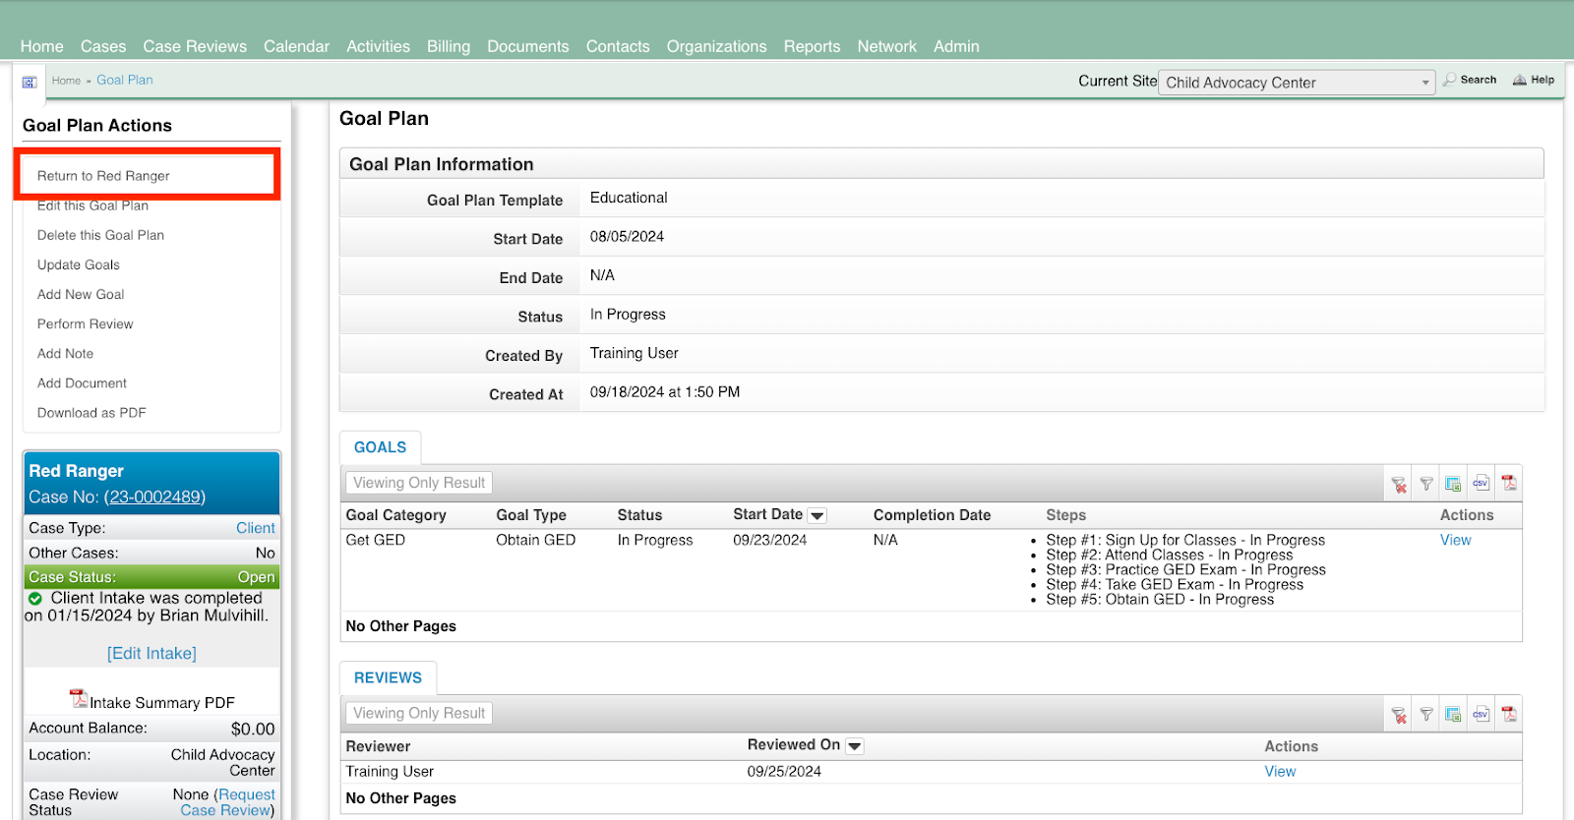This screenshot has height=820, width=1574.
Task: Clear the filter in Reviews toolbar
Action: pyautogui.click(x=1398, y=715)
